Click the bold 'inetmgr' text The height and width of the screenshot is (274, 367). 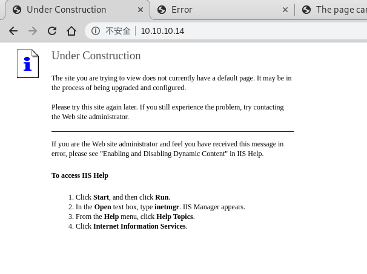tap(167, 207)
